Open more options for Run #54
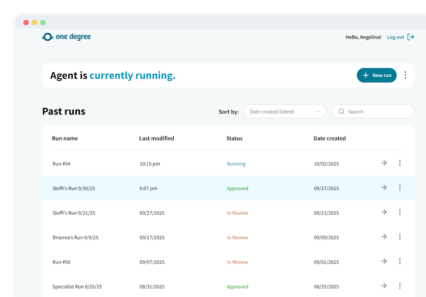 pyautogui.click(x=400, y=163)
